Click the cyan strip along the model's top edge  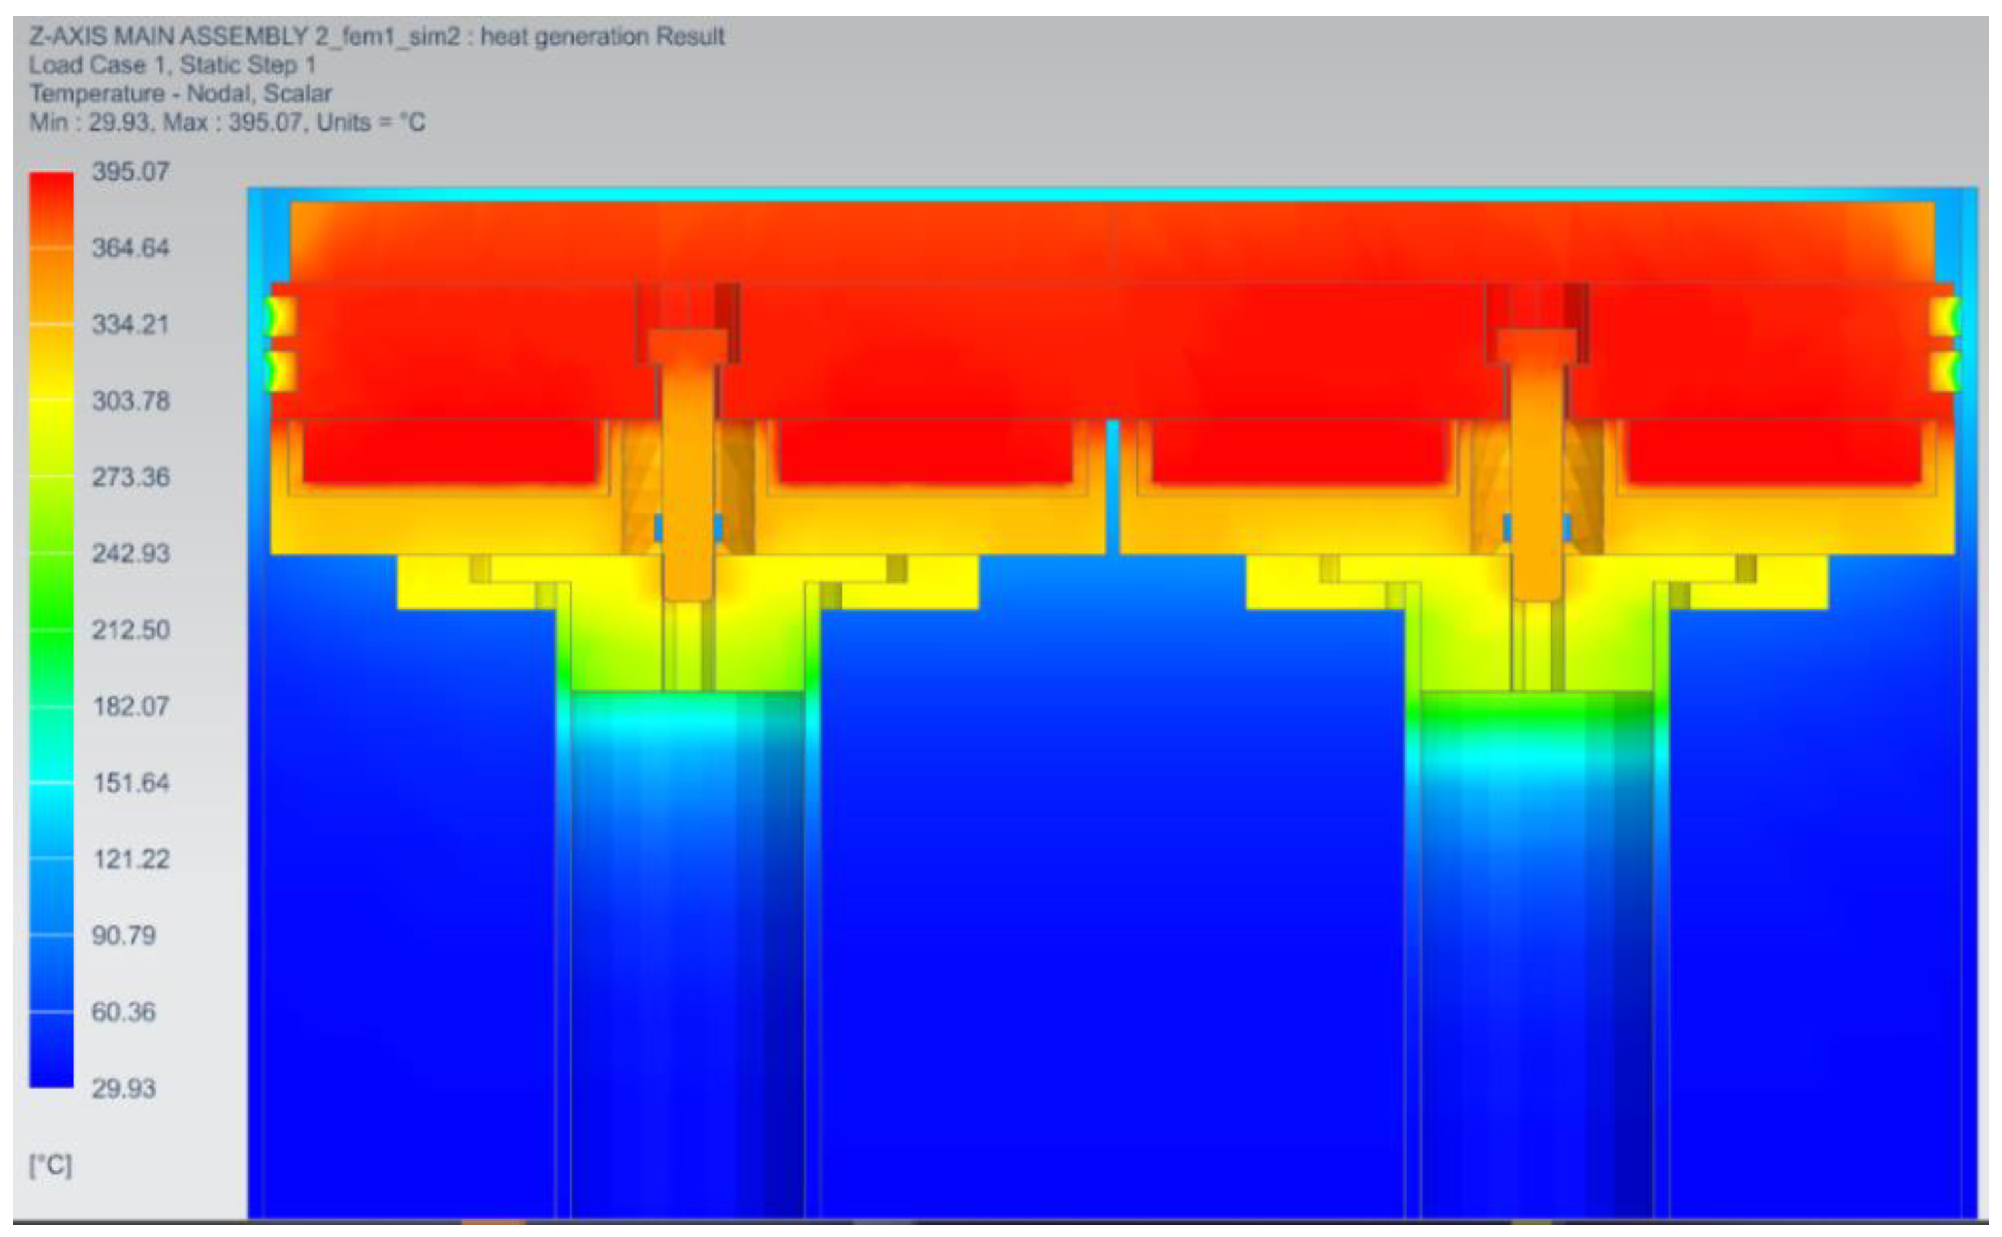1113,195
